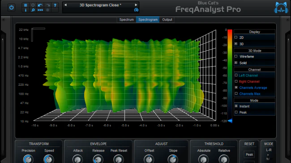This screenshot has width=291, height=163.
Task: Click the preset MIDI/skin round icon
Action: [x=136, y=10]
